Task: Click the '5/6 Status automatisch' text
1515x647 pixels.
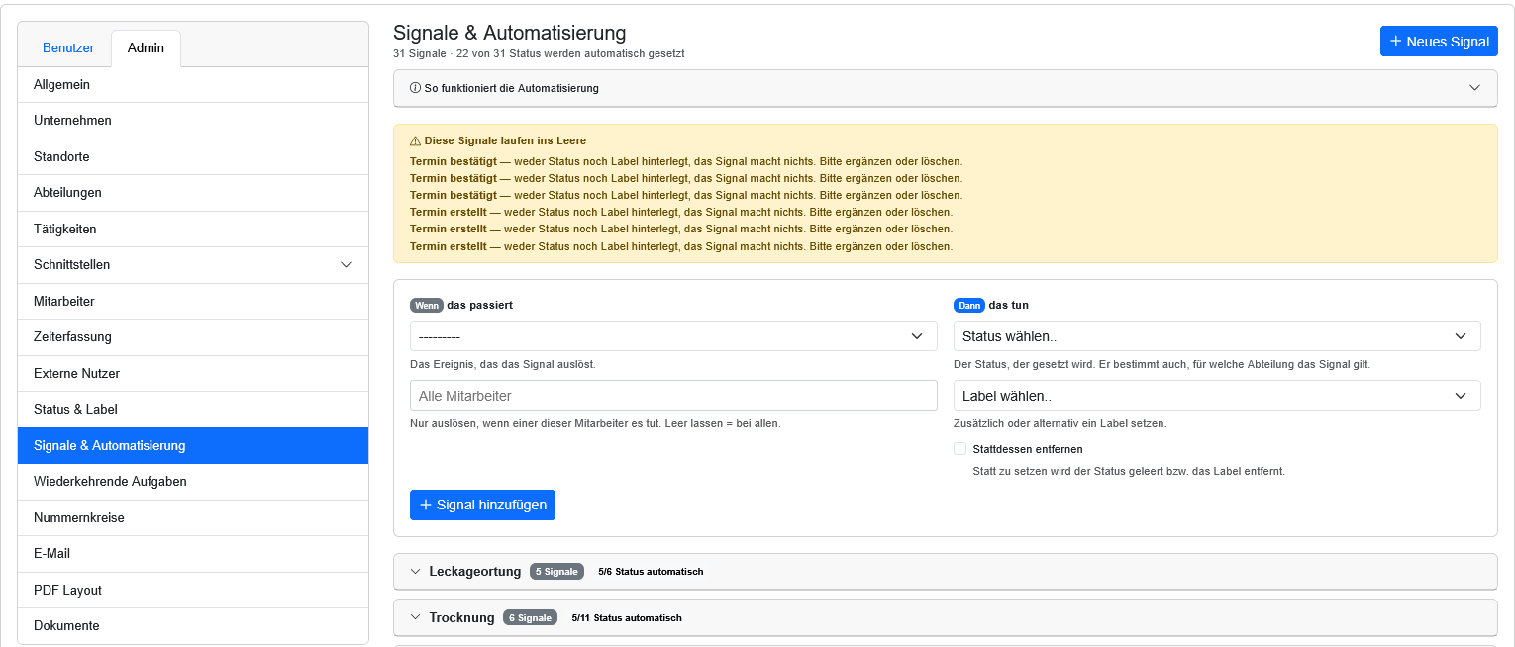Action: click(651, 572)
